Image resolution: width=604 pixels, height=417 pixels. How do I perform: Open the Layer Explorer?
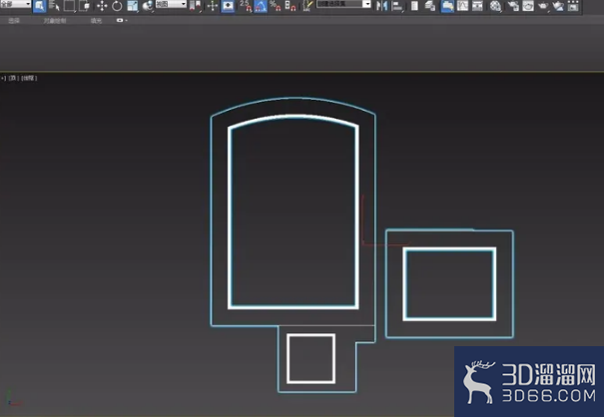click(x=430, y=6)
